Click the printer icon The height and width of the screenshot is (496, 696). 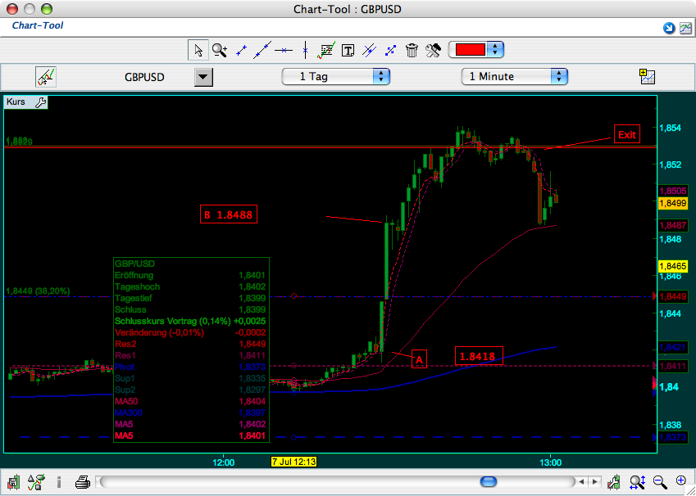coord(83,481)
